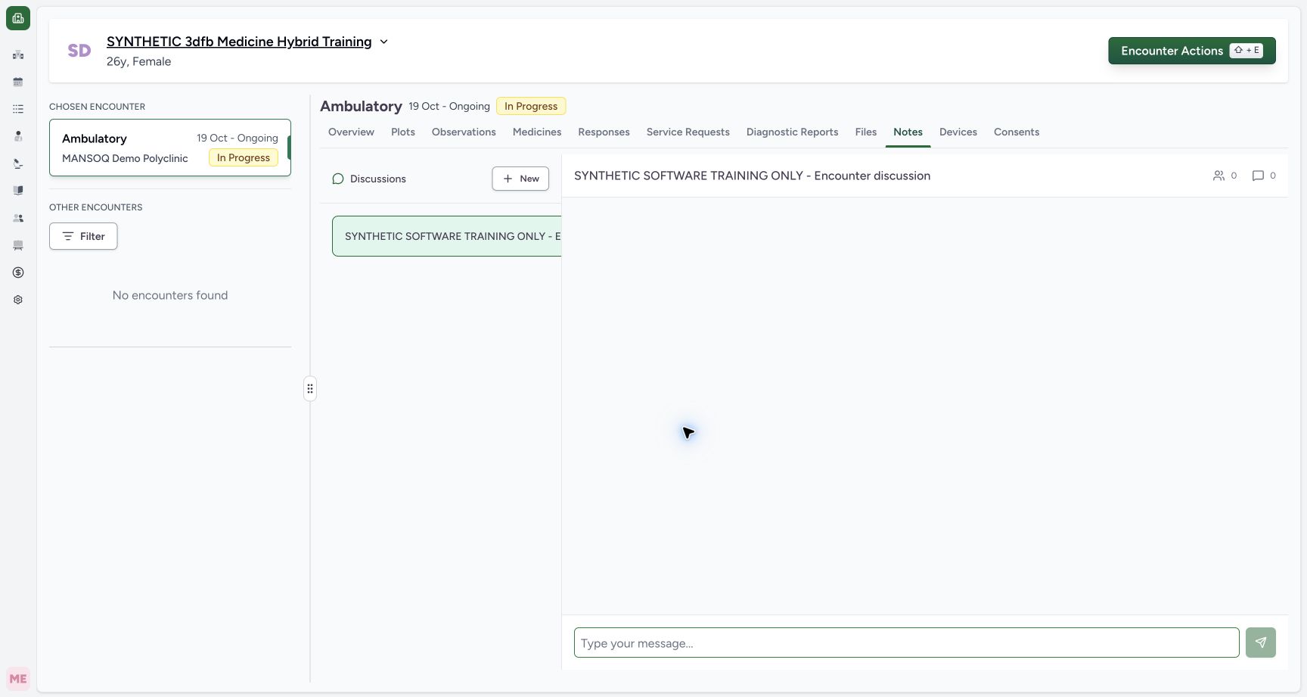Select the Notes tab

(x=908, y=132)
